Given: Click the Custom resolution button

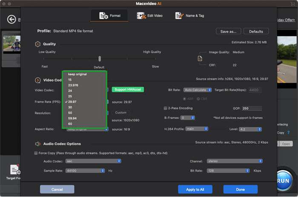Looking at the screenshot, I should click(x=120, y=113).
